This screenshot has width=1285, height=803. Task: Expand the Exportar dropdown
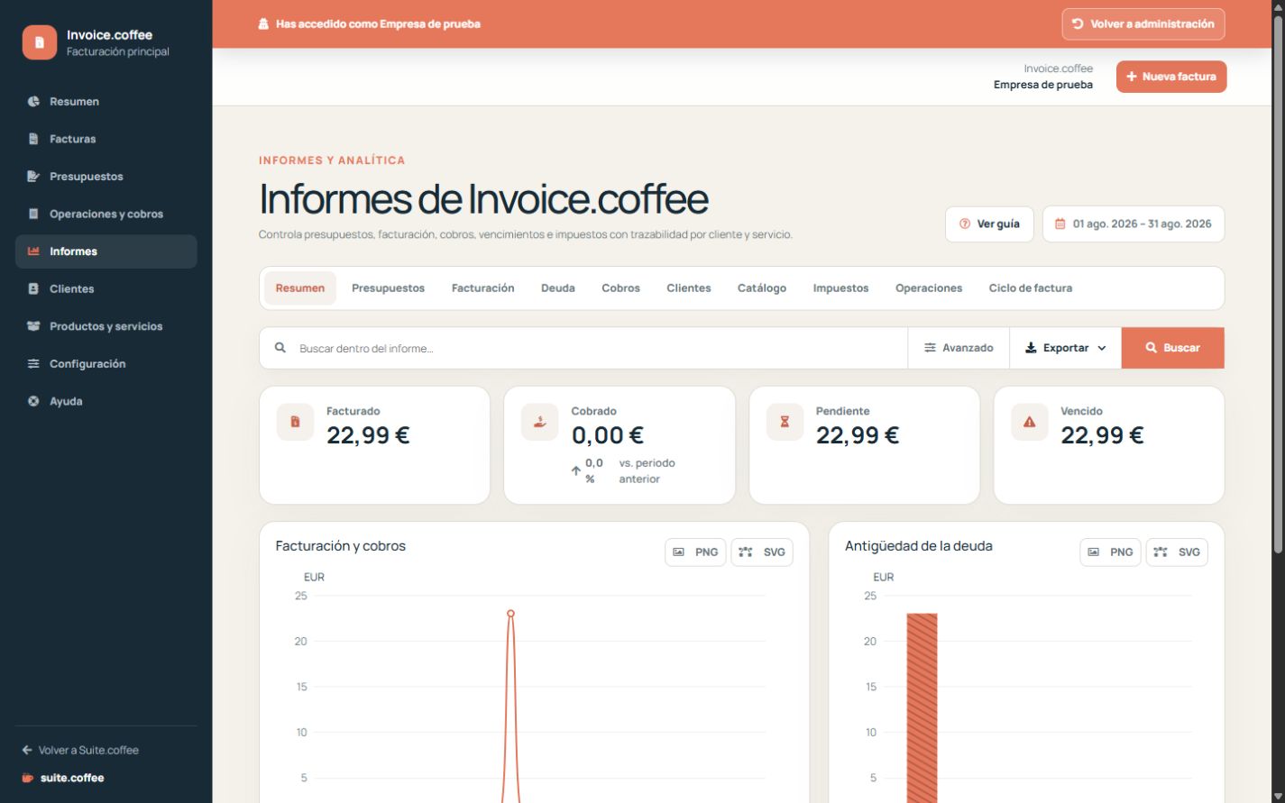coord(1065,348)
